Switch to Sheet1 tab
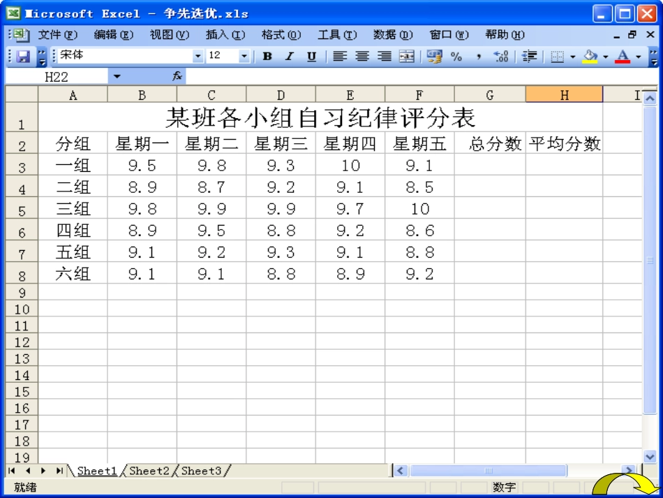The height and width of the screenshot is (498, 663). coord(97,471)
